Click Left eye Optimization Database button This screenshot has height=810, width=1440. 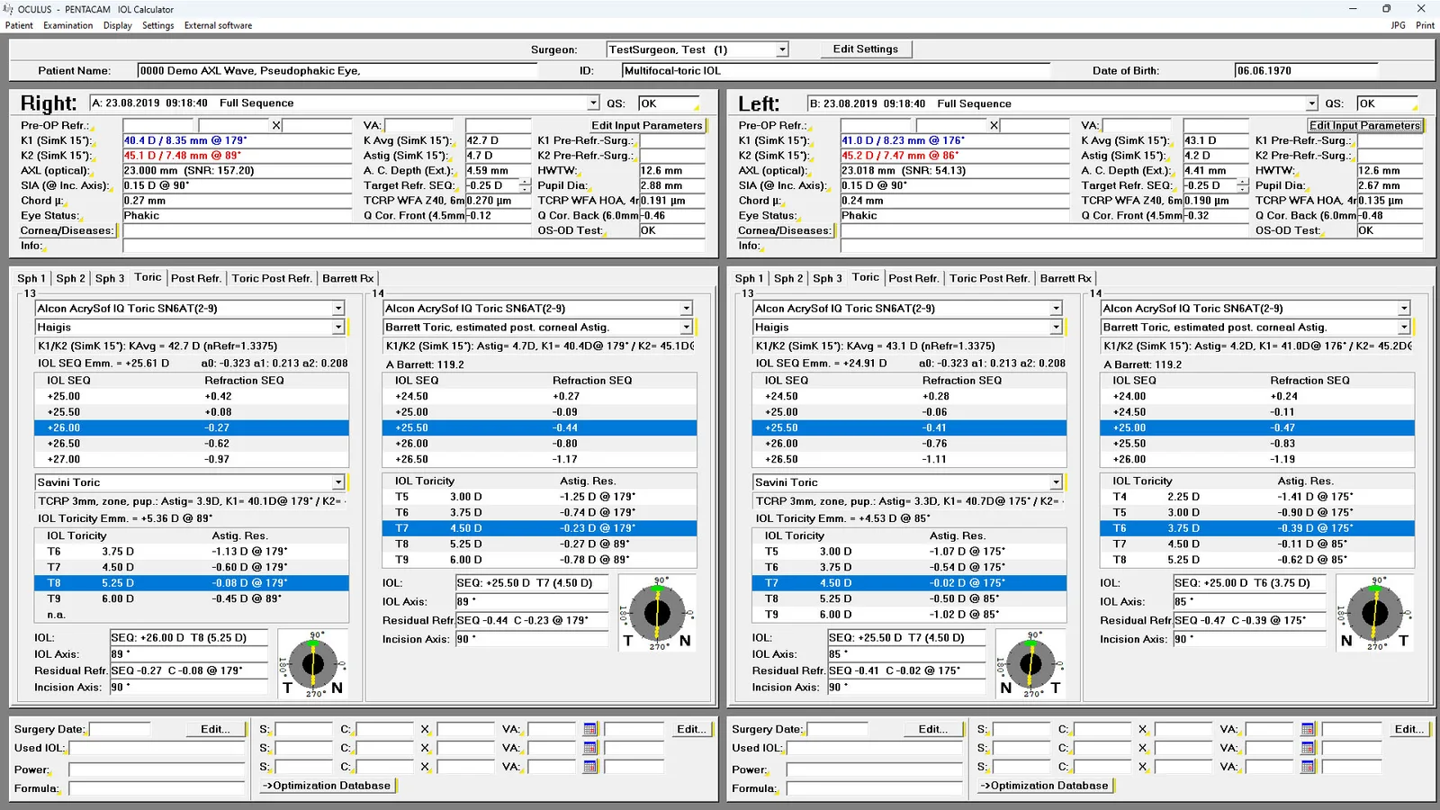[1045, 786]
